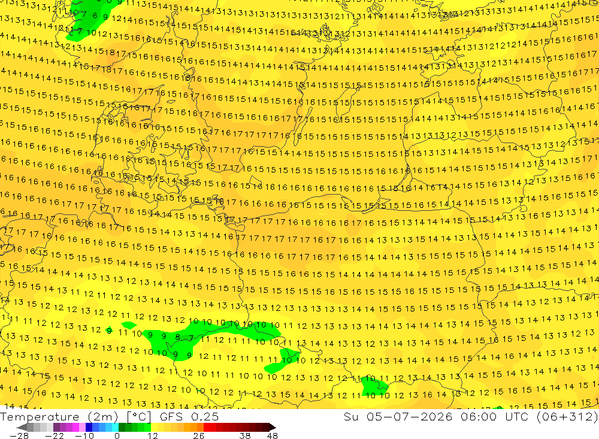
Task: Click the "0" legend scale label
Action: click(x=117, y=435)
